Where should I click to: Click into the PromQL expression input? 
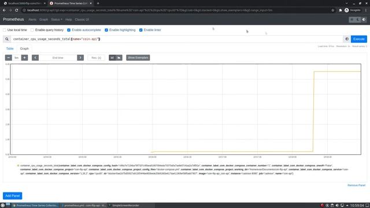(177, 39)
